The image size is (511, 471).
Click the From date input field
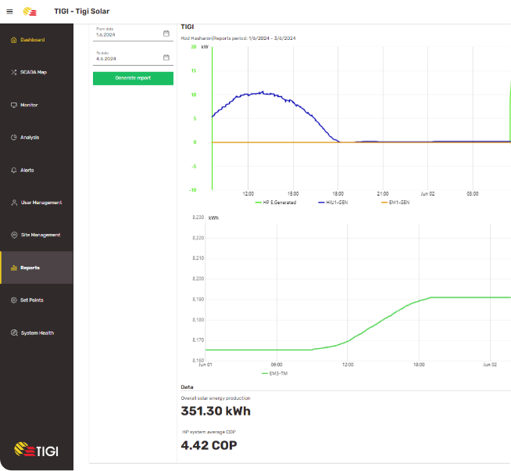click(127, 34)
